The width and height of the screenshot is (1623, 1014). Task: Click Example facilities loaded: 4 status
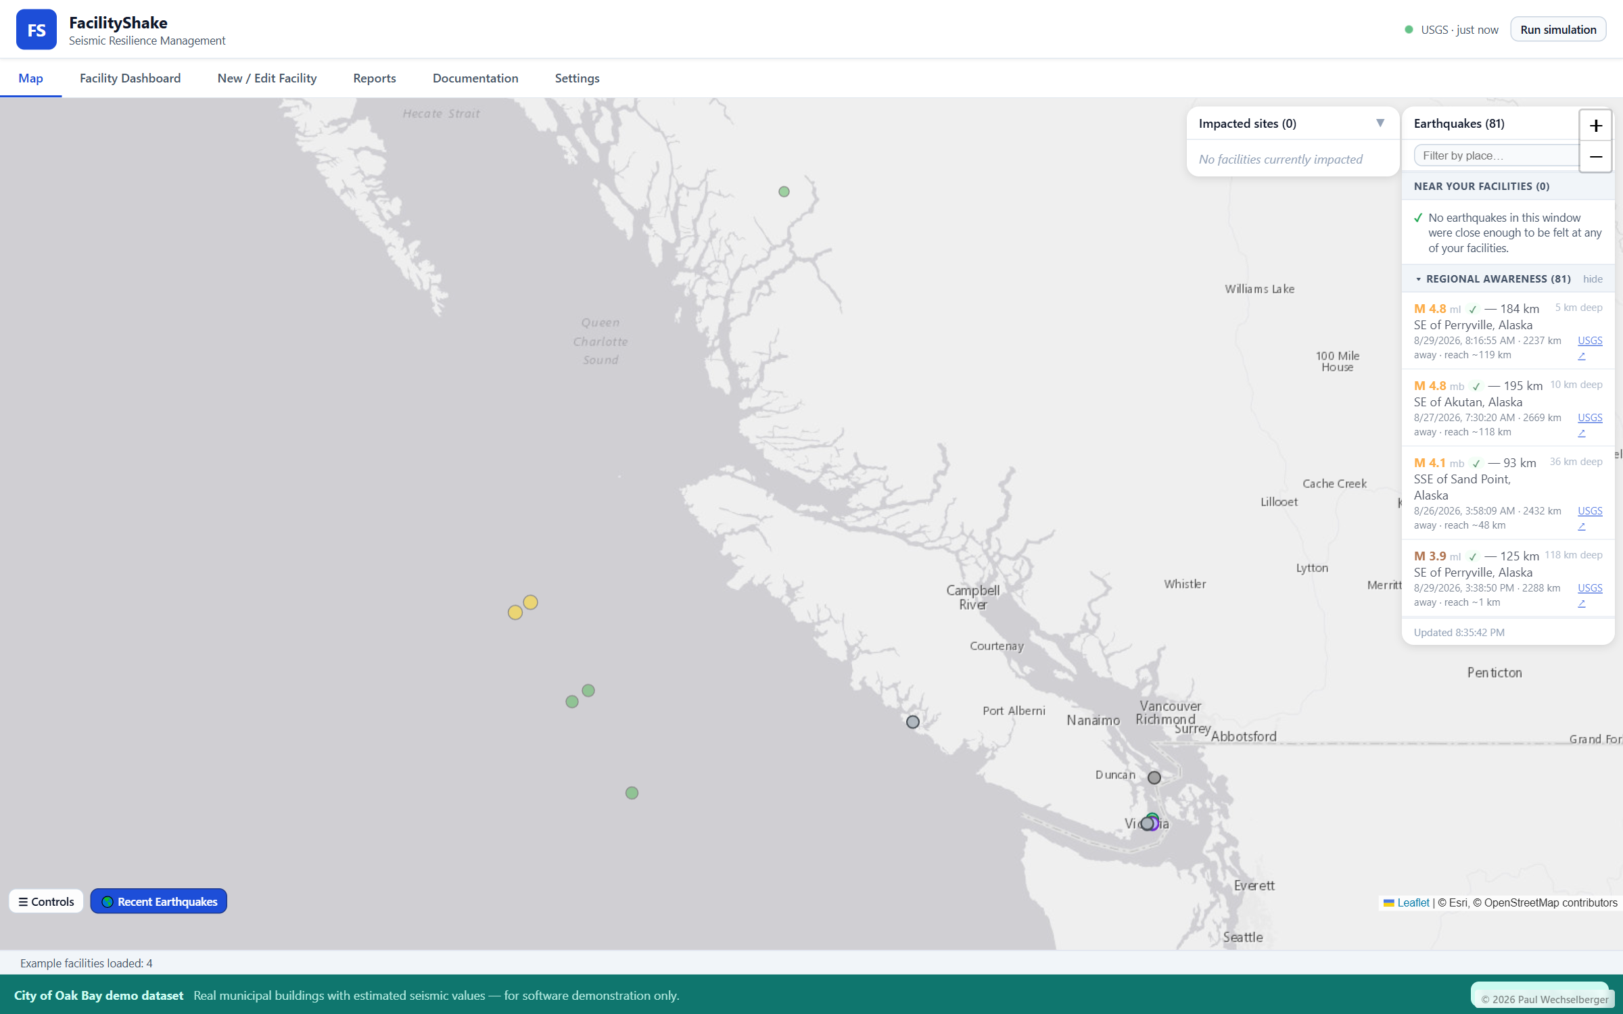[87, 963]
